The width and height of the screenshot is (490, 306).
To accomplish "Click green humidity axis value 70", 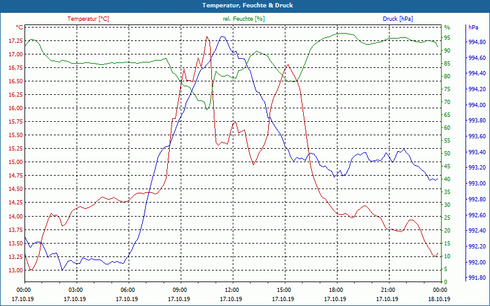I will tap(447, 102).
